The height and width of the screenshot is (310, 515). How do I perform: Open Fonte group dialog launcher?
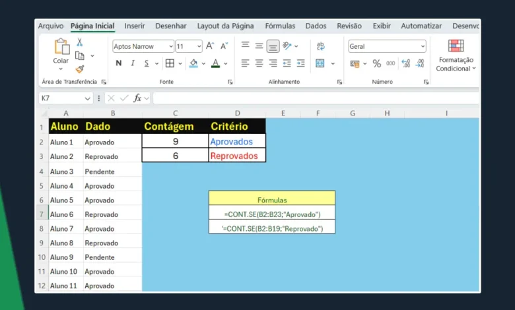[230, 82]
